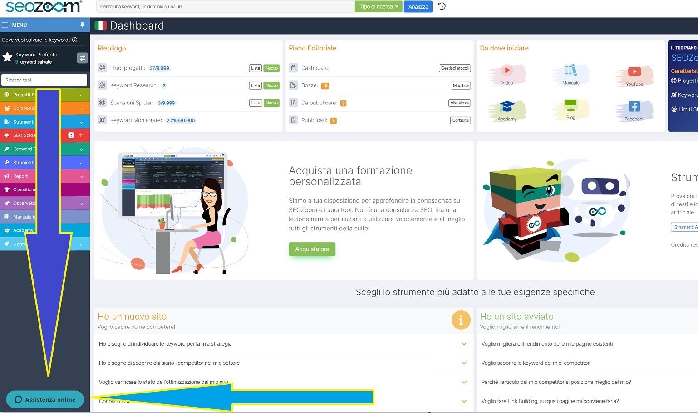698x413 pixels.
Task: Click the Ricerca tool search field
Action: (x=44, y=80)
